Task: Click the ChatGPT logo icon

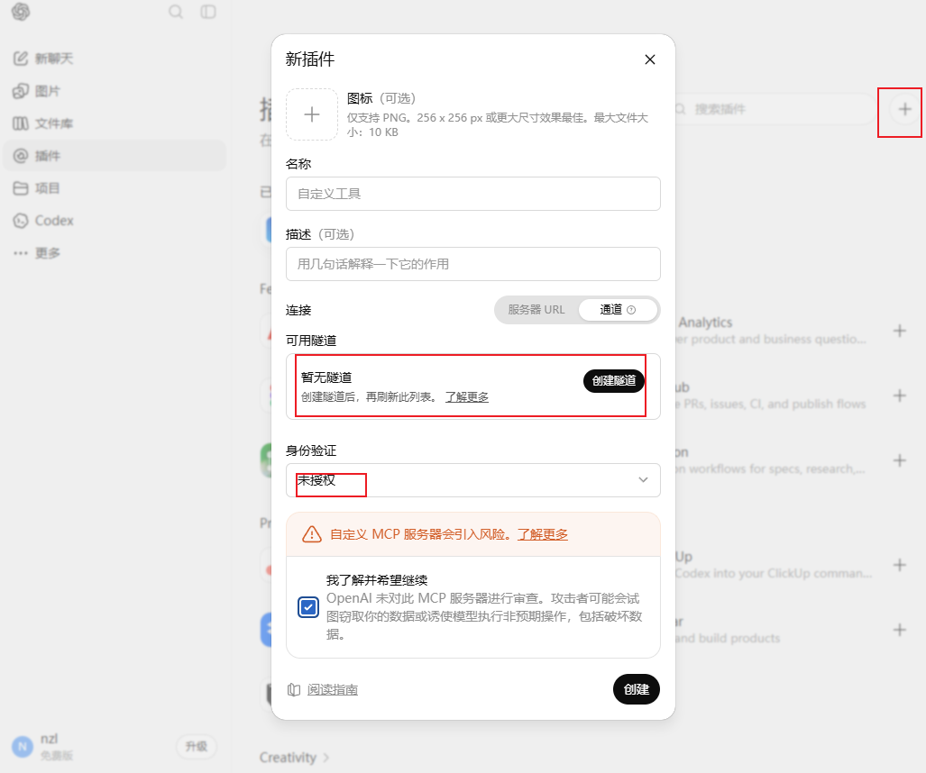Action: tap(21, 12)
